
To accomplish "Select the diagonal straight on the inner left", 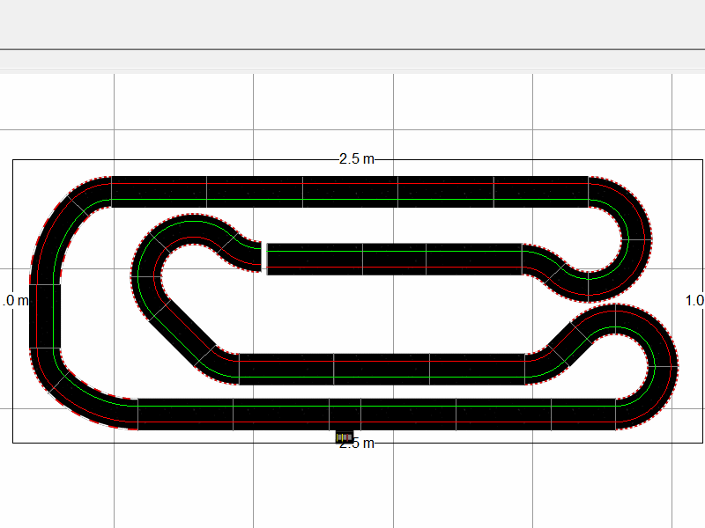I will 182,332.
